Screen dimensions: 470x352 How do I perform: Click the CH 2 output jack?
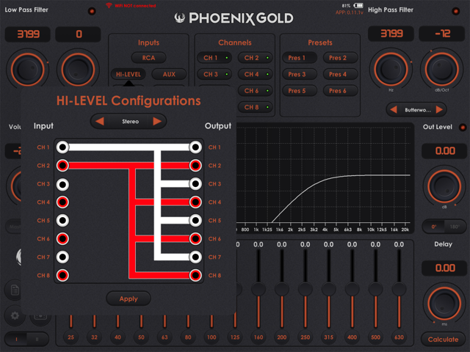coord(195,166)
